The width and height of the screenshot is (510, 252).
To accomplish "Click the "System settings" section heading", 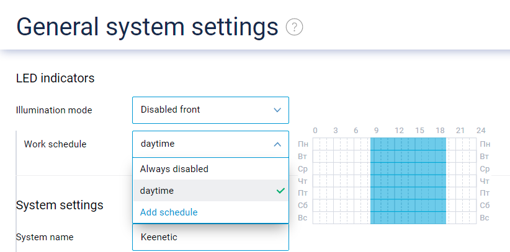I will [x=60, y=205].
